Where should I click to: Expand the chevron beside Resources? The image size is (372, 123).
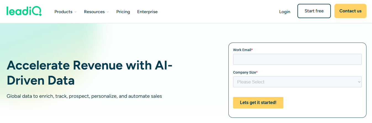pyautogui.click(x=108, y=12)
